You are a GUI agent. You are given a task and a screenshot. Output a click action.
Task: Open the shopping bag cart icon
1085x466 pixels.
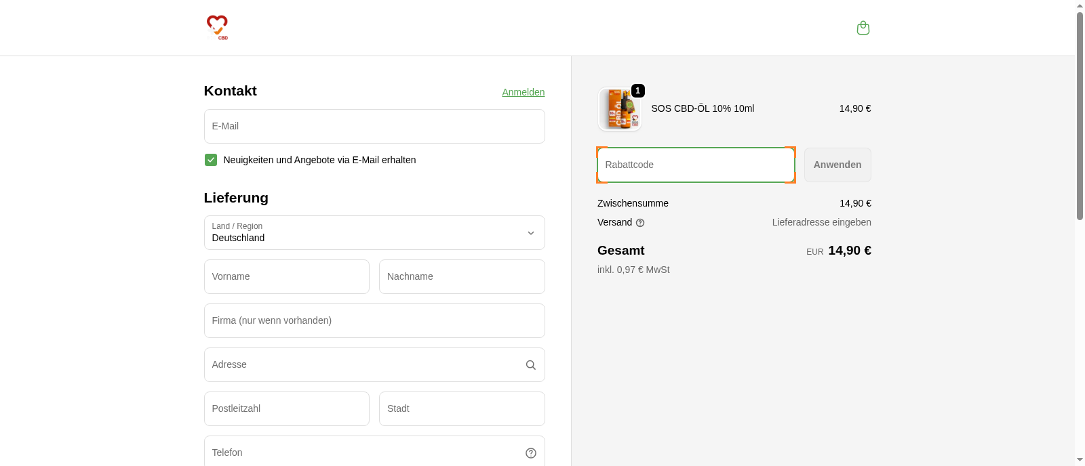863,28
